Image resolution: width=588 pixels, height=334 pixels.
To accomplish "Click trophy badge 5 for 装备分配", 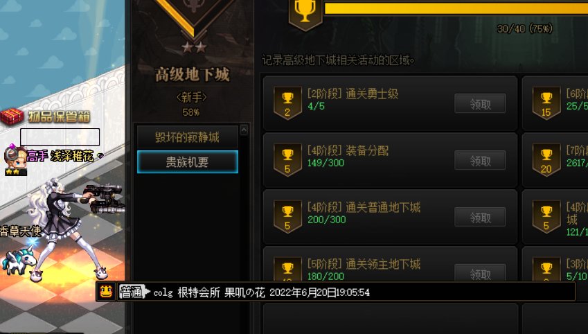I will (x=287, y=160).
